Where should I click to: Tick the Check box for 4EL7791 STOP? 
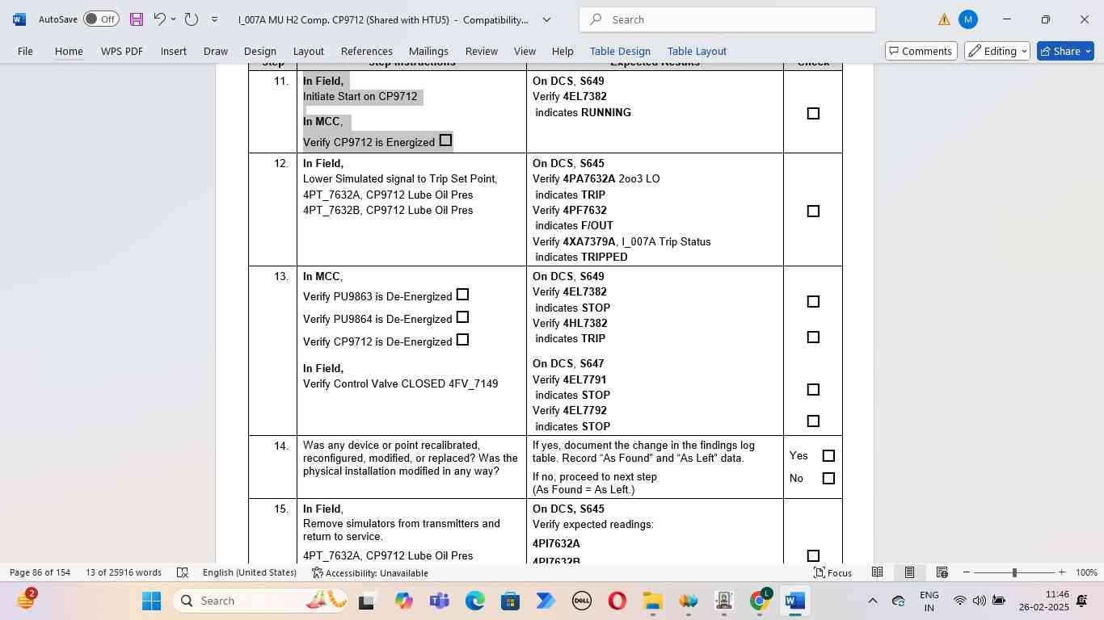pos(813,390)
